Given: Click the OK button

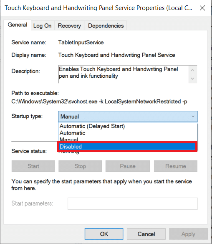Looking at the screenshot, I should pyautogui.click(x=104, y=234).
